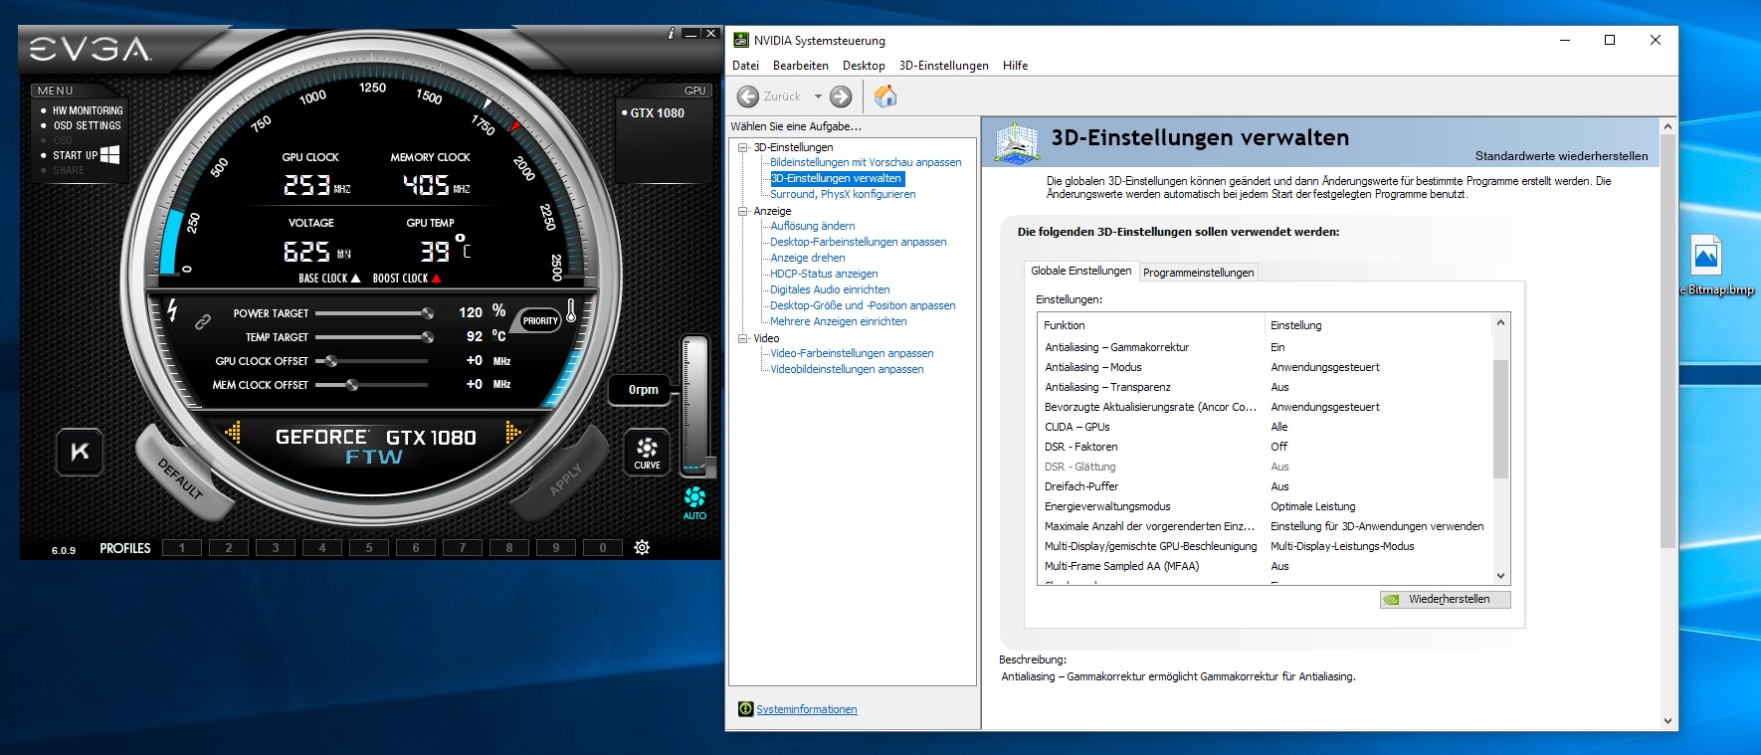Select the CUDA – GPUs setting row
This screenshot has height=755, width=1761.
1265,427
